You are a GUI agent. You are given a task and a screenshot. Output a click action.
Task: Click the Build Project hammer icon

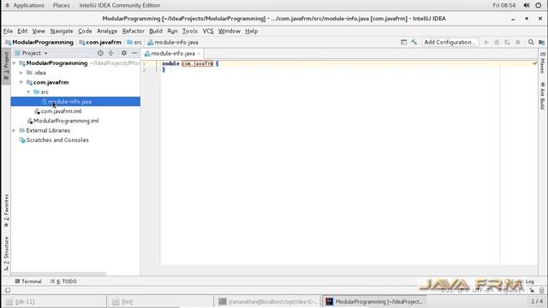414,42
